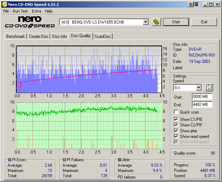The height and width of the screenshot is (182, 222).
Task: Click the disc type DVD+R value
Action: pyautogui.click(x=195, y=49)
